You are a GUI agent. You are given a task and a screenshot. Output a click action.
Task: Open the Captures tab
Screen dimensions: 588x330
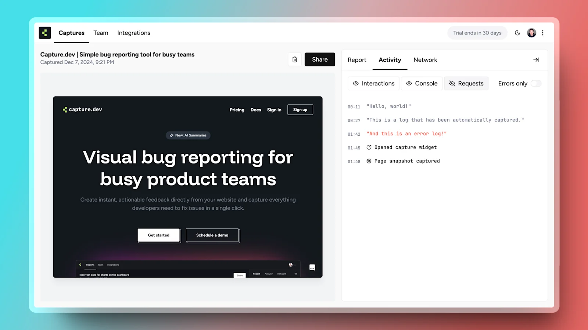click(72, 33)
